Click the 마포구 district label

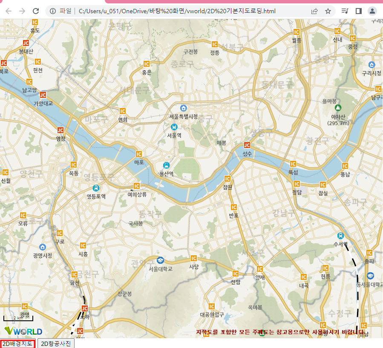pos(96,120)
